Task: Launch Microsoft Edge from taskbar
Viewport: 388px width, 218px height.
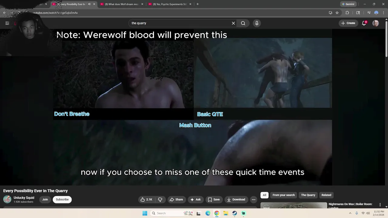Action: tap(208, 213)
